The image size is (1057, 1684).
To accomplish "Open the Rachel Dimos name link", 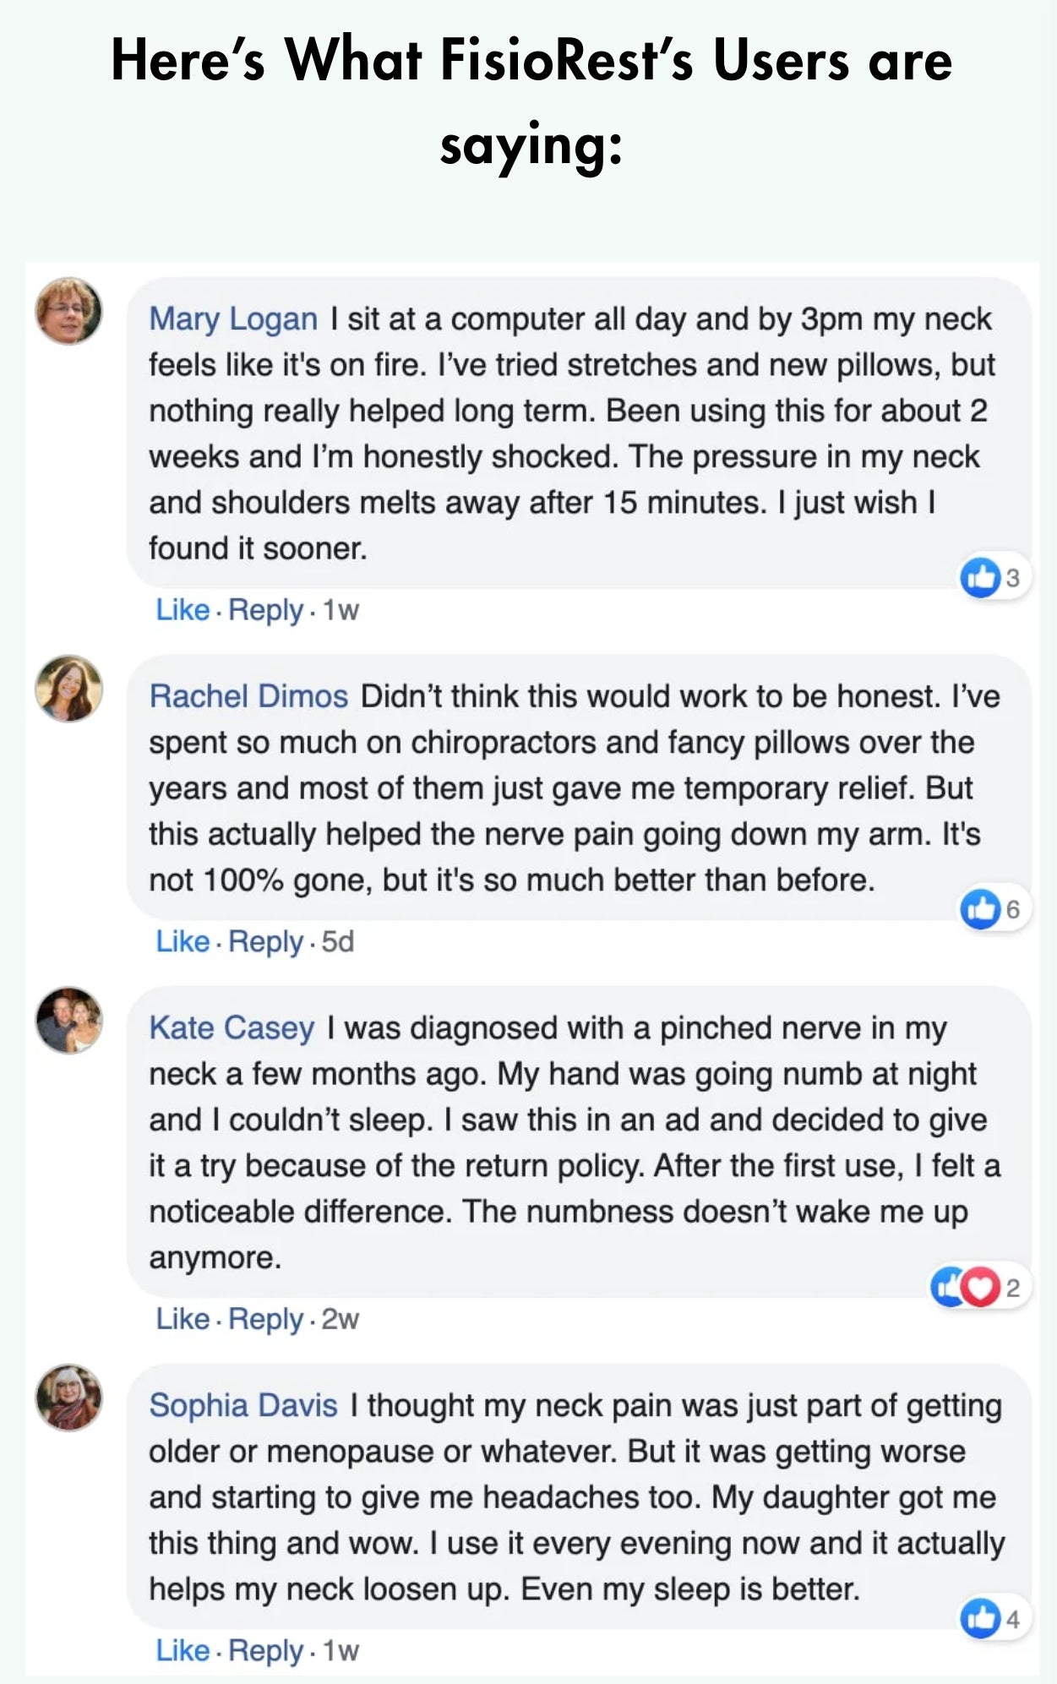I will [248, 696].
